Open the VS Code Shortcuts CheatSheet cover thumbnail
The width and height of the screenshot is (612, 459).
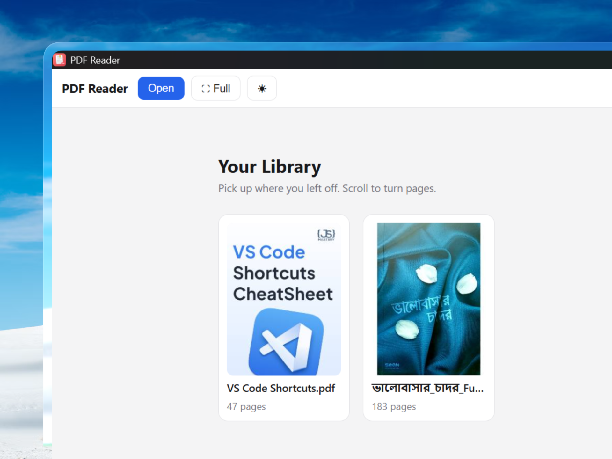[x=284, y=299]
